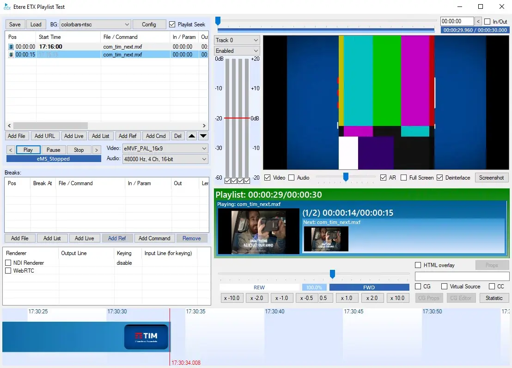Enable the NDI Renderer checkbox

coord(8,263)
